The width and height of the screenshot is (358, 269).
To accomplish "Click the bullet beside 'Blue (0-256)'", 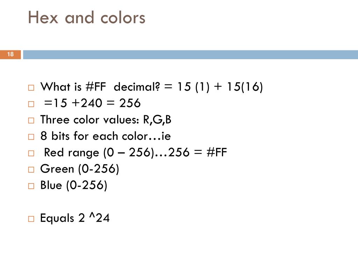I will 31,186.
